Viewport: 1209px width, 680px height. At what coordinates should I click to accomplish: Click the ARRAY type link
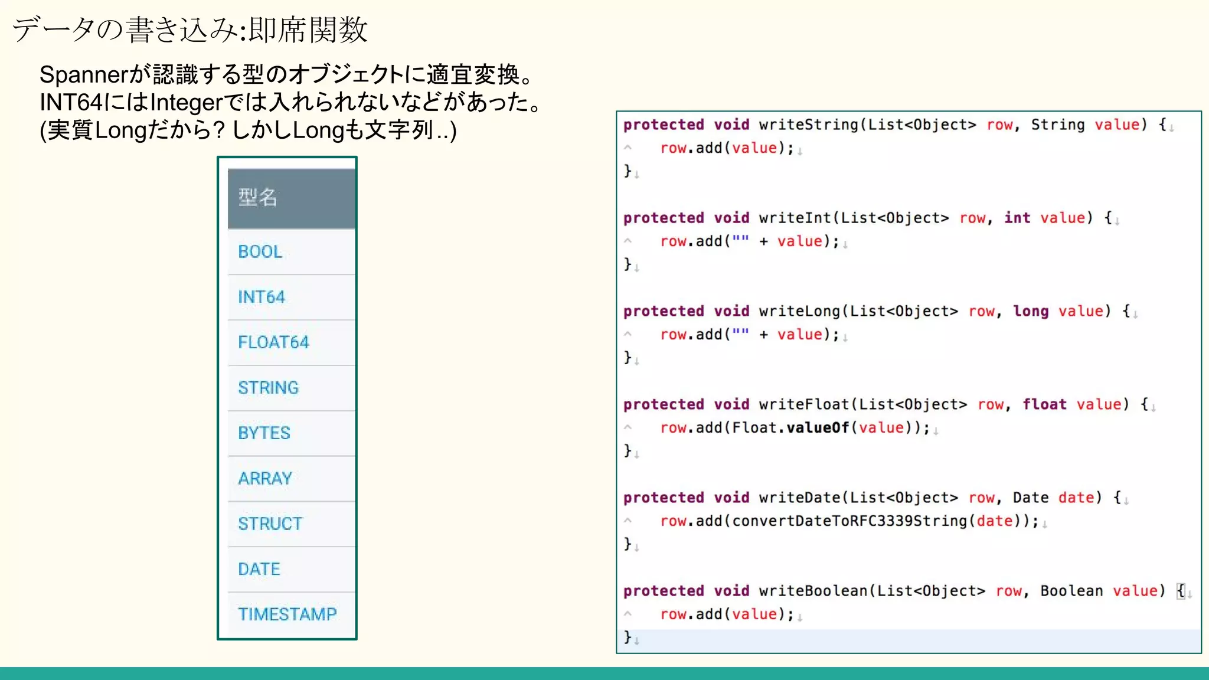(265, 478)
